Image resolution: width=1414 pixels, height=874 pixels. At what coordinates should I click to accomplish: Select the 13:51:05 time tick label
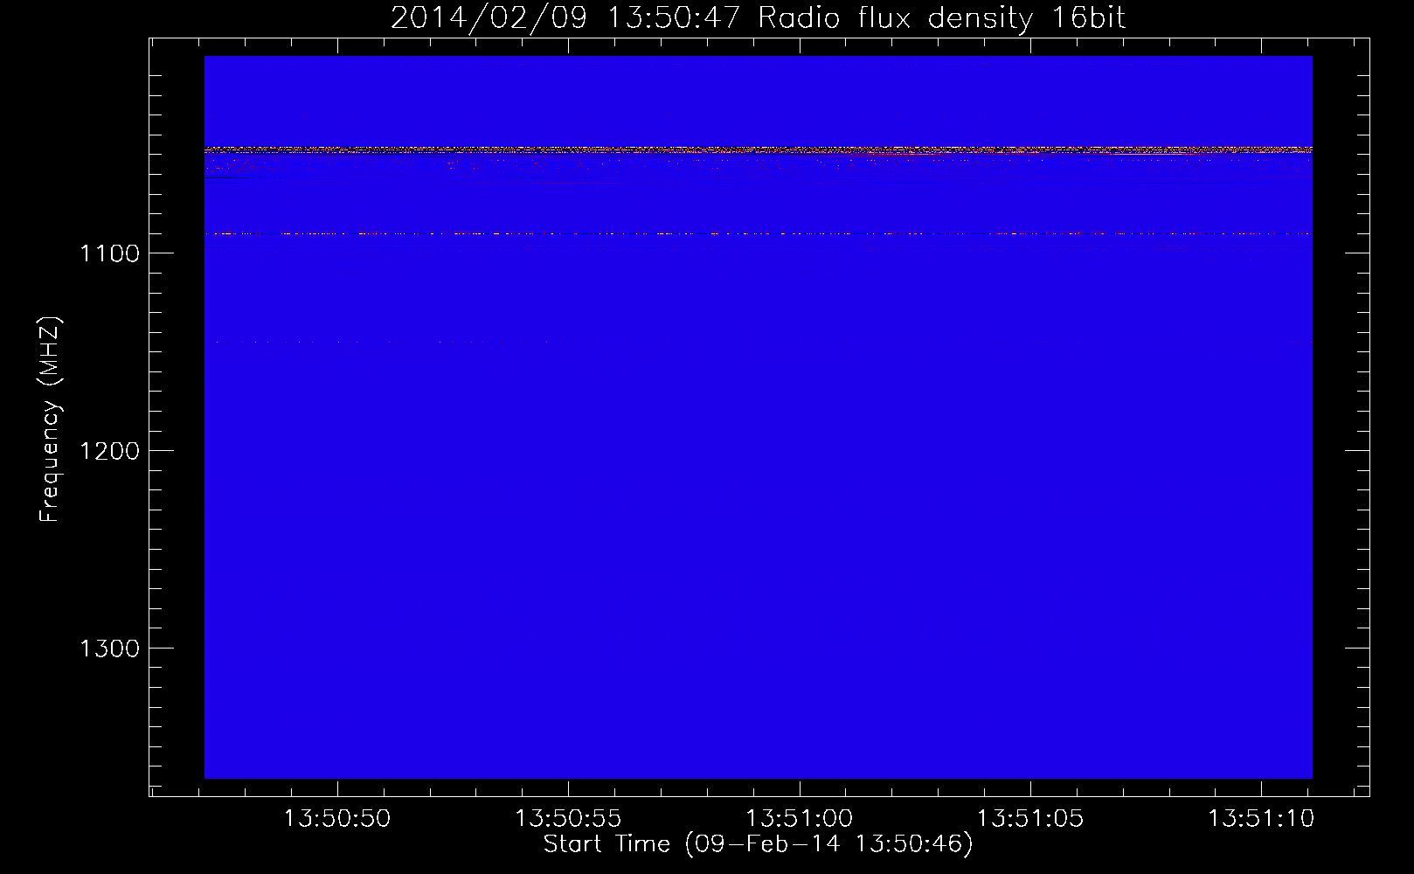coord(1029,819)
